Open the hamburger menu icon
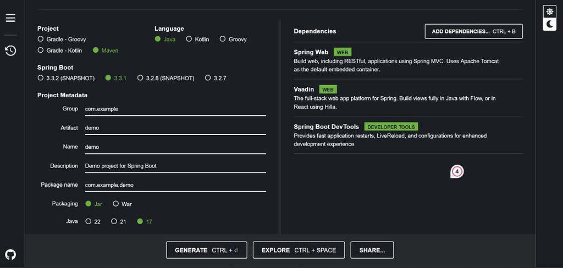Viewport: 563px width, 268px height. 11,18
